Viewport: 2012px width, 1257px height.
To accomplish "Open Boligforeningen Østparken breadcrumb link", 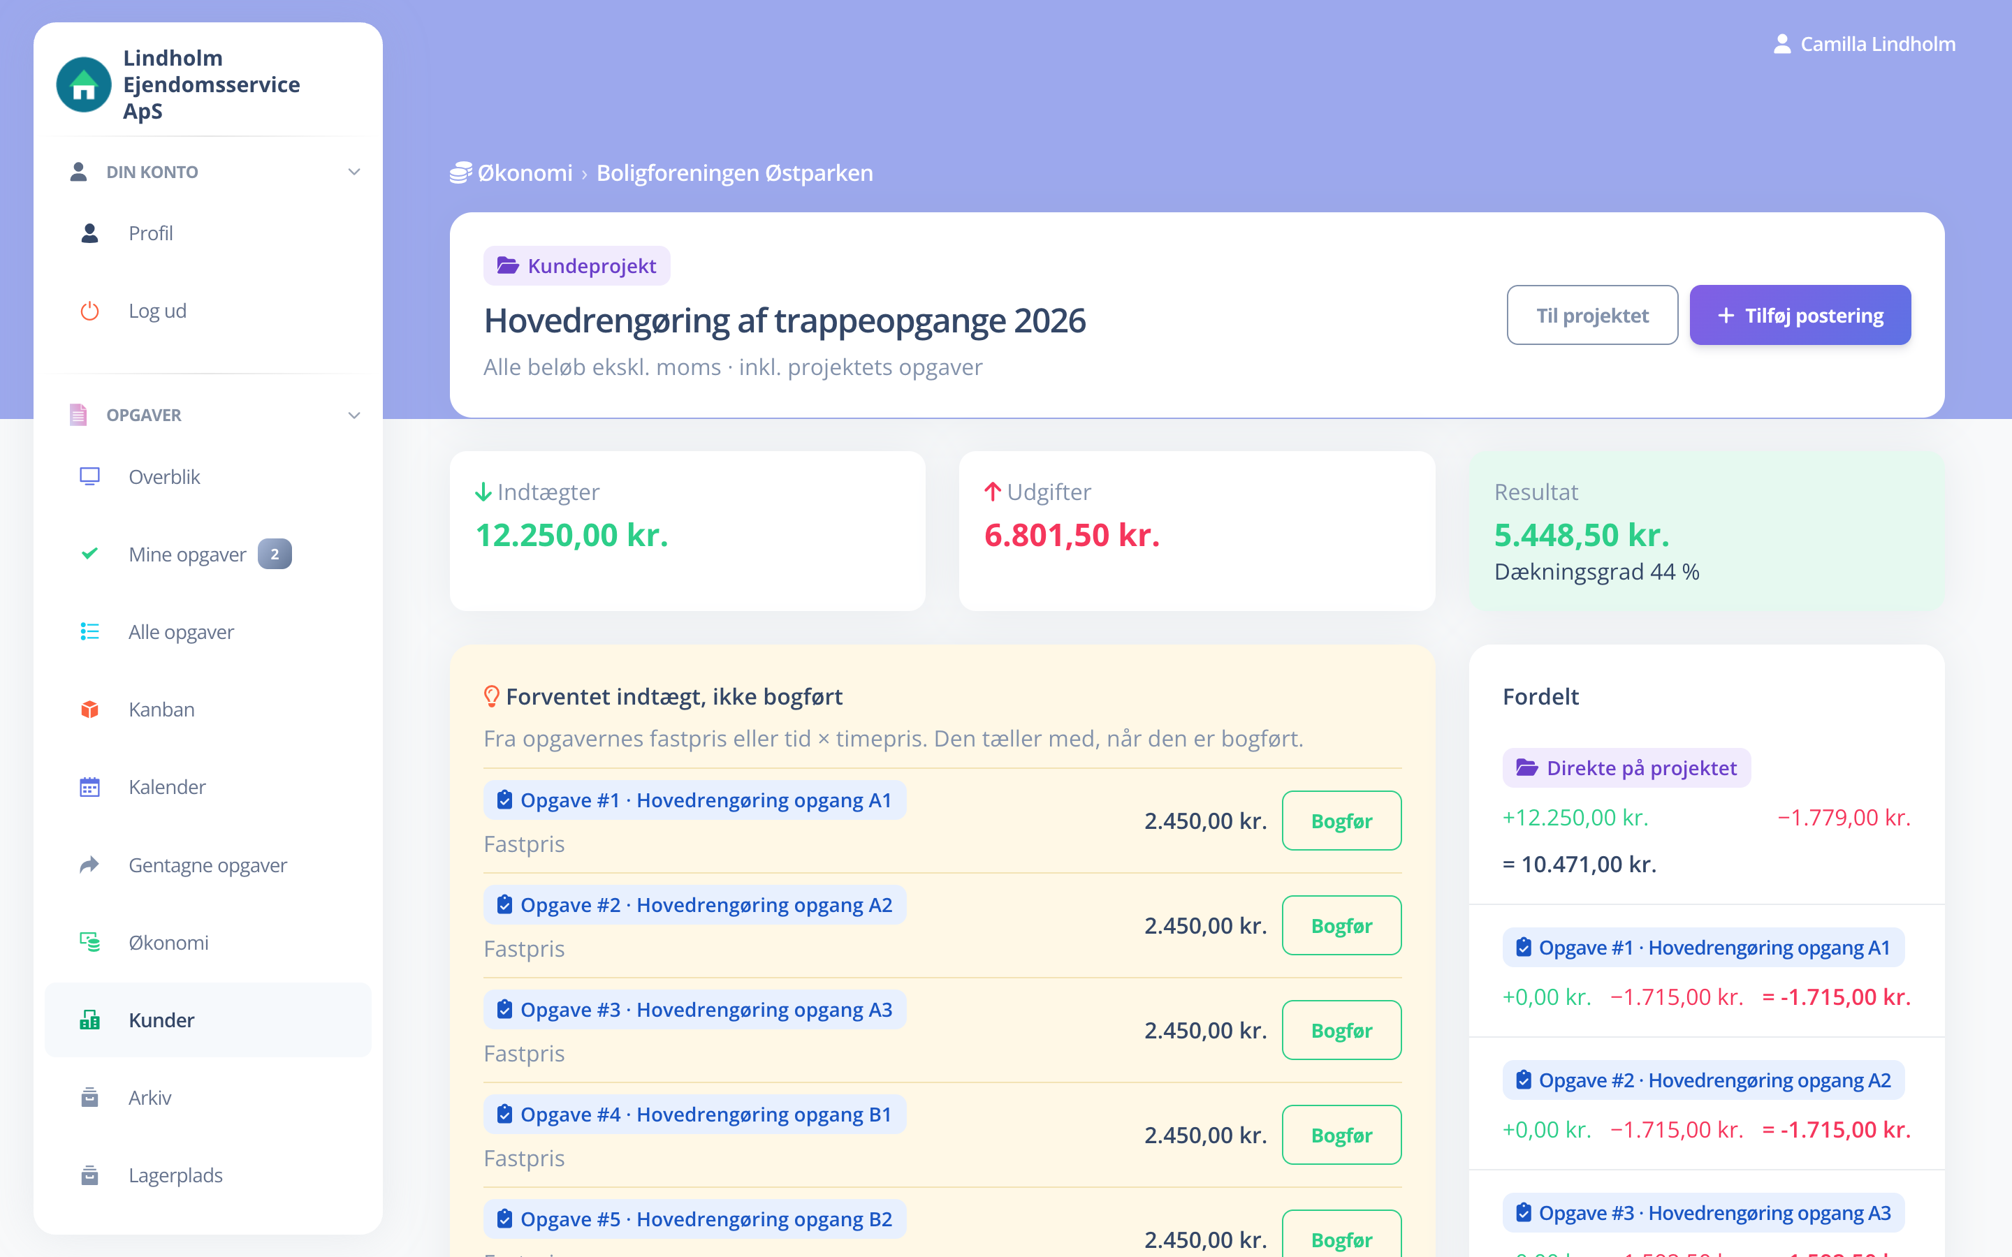I will (x=735, y=173).
